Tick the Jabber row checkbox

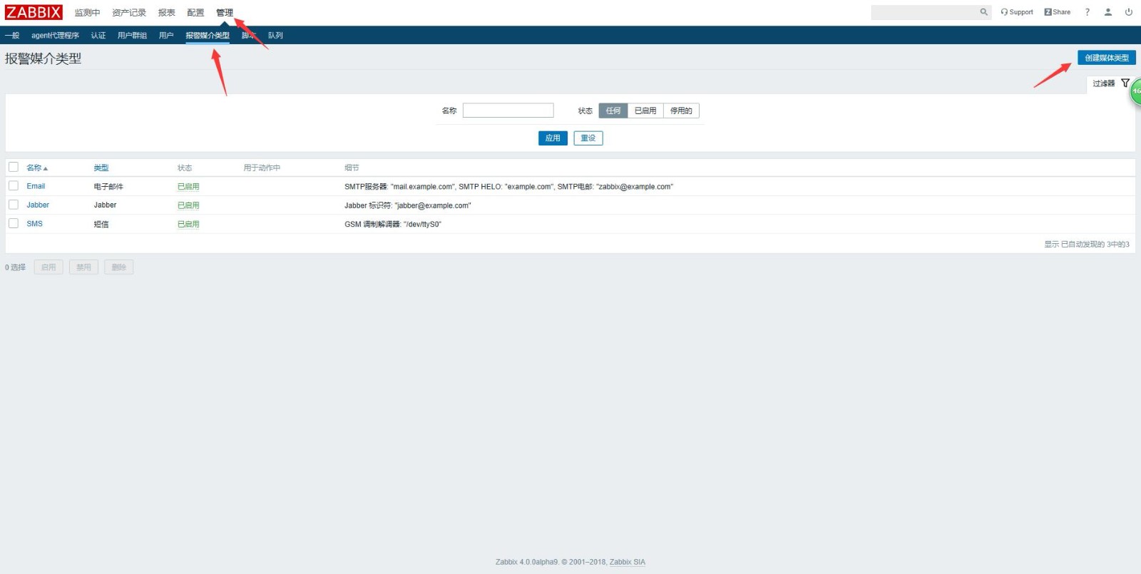14,205
